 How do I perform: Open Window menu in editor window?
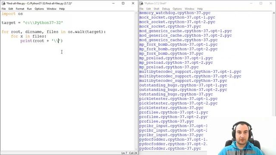(51, 9)
